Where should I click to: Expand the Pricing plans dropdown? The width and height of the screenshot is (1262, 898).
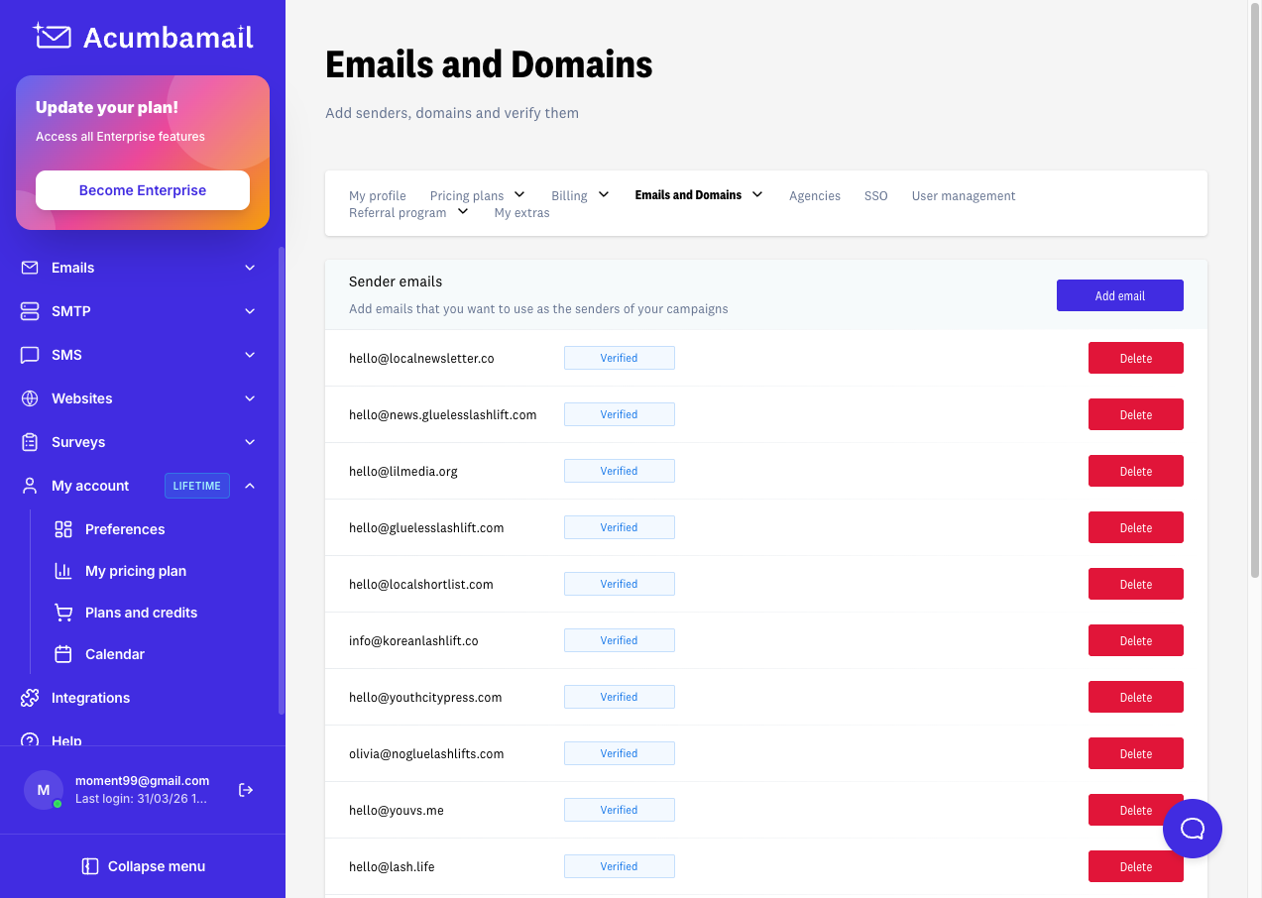tap(519, 194)
